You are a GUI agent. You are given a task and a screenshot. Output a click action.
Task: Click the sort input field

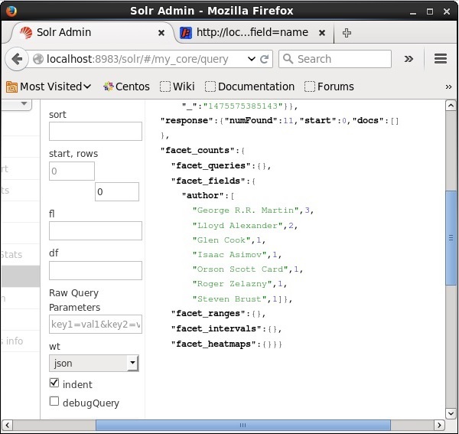[x=95, y=131]
